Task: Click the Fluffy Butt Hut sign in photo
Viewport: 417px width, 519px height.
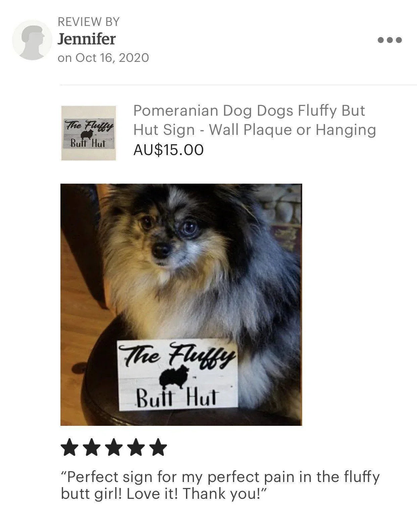Action: coord(177,375)
